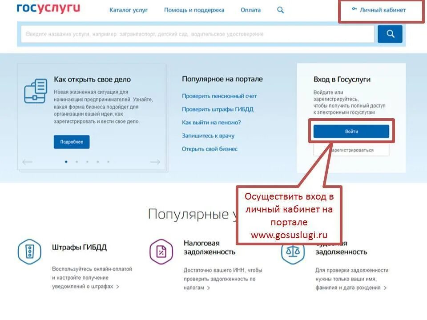The image size is (427, 320).
Task: Click the blue Войти button
Action: [351, 132]
